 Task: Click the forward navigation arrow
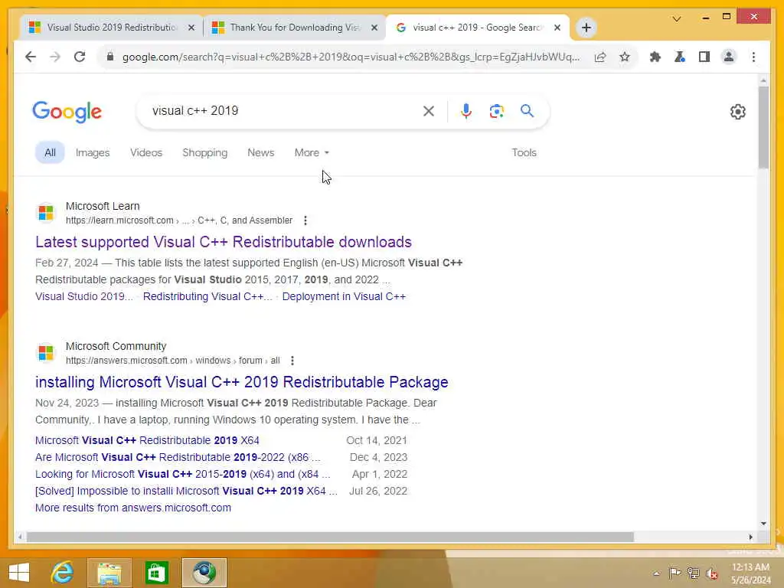pyautogui.click(x=55, y=57)
